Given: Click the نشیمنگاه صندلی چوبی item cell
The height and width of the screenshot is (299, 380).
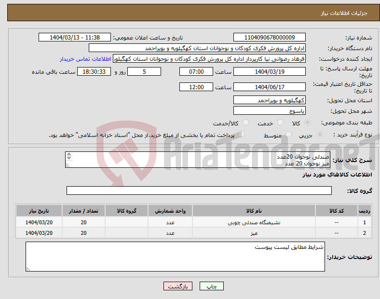Looking at the screenshot, I should [254, 222].
